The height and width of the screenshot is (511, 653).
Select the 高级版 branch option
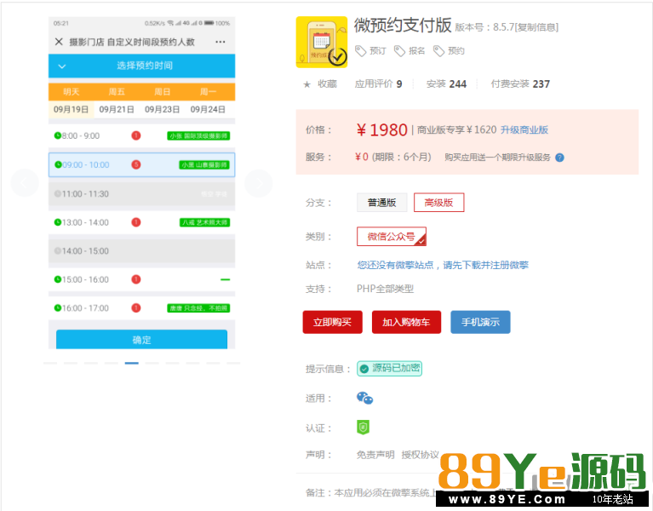click(x=438, y=203)
